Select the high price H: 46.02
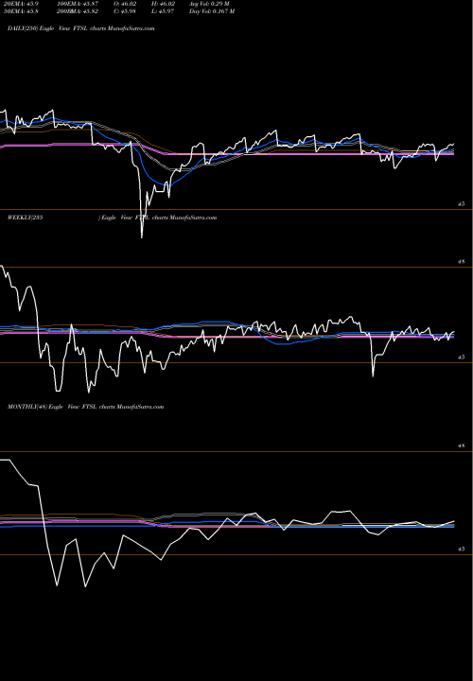Viewport: 473px width, 681px height. 164,4
